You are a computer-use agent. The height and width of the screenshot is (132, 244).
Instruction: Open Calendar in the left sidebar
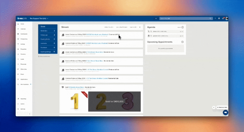[x=23, y=29]
